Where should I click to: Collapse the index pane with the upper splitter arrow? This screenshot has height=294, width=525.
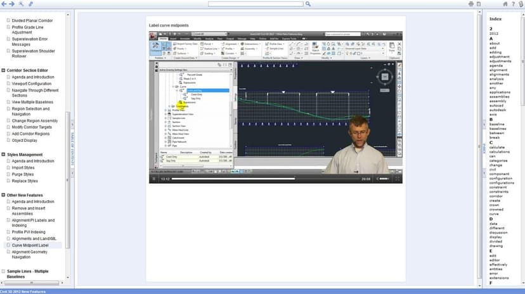(484, 124)
